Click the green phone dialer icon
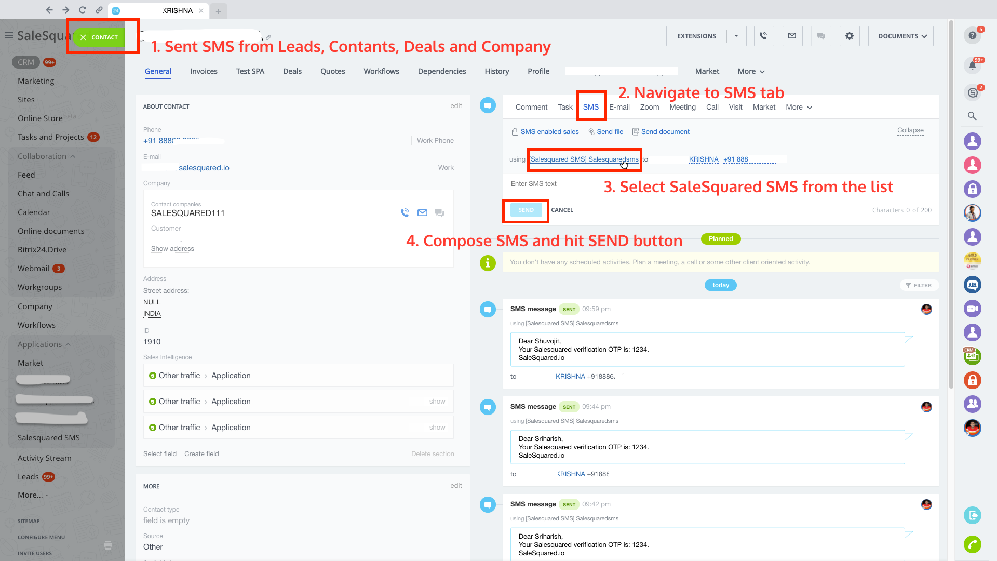997x561 pixels. click(972, 544)
